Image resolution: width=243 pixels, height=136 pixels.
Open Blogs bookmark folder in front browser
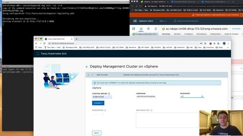pos(219,48)
